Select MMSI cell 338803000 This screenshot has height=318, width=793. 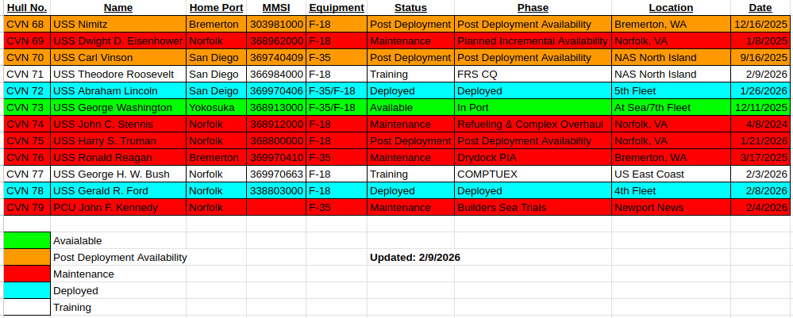tap(276, 191)
